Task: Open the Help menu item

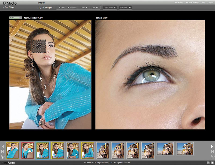Action: (203, 2)
